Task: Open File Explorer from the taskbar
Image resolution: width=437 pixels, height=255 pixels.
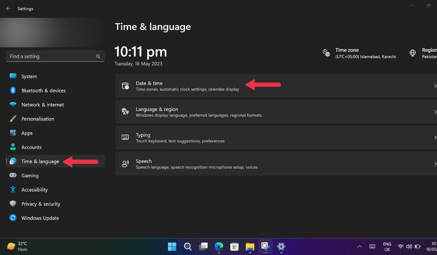Action: (249, 247)
